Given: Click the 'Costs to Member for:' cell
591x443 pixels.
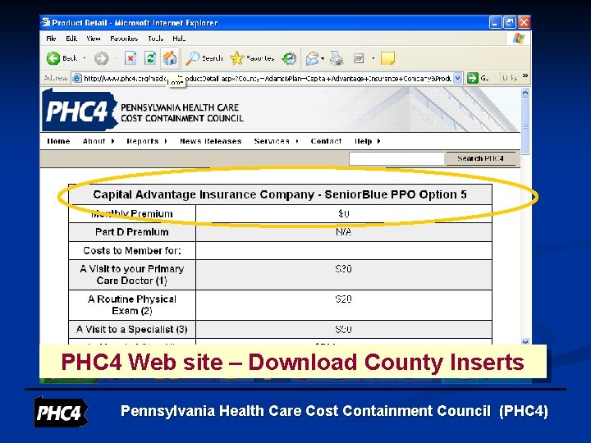Looking at the screenshot, I should pos(132,250).
